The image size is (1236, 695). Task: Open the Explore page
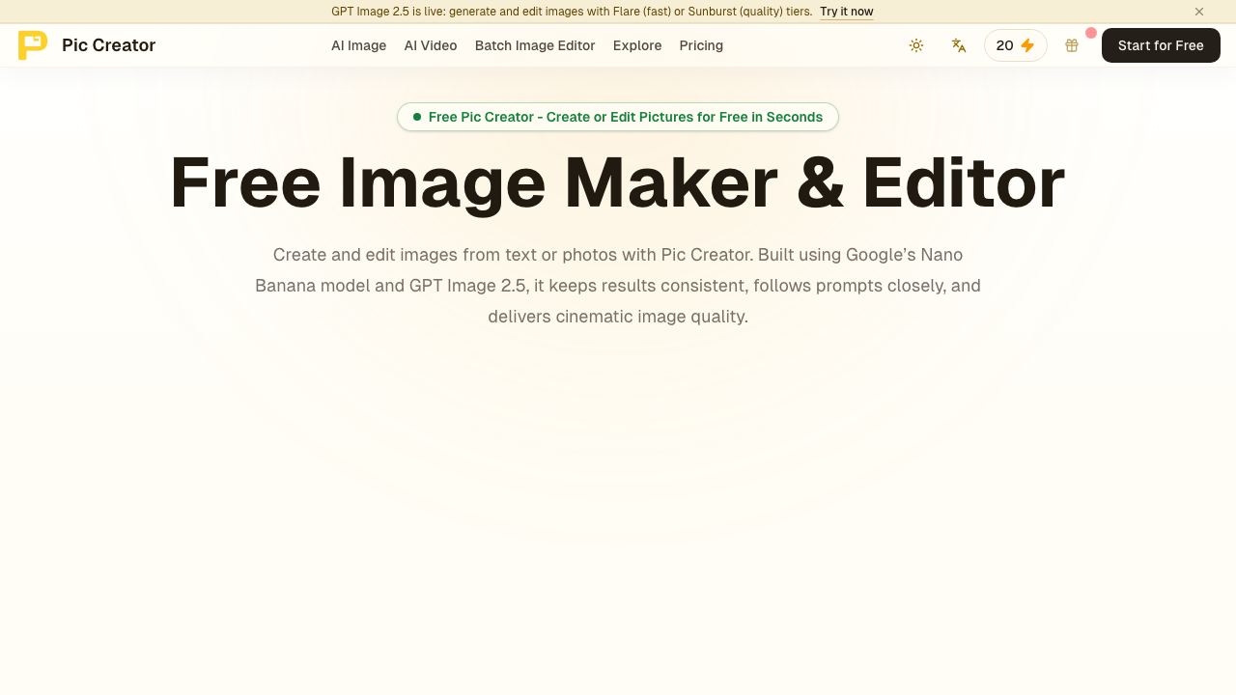(x=637, y=45)
